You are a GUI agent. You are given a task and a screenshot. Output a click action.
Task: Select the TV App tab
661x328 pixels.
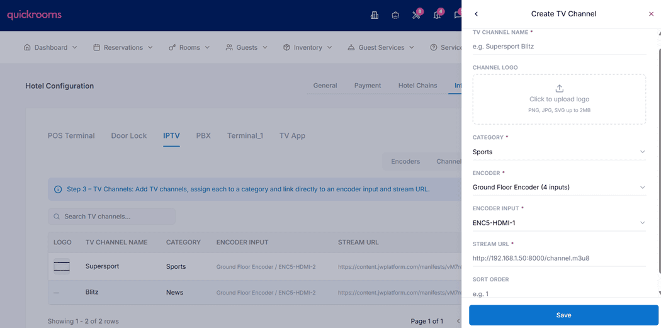click(293, 136)
